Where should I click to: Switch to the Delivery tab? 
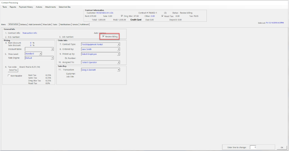pos(23,24)
